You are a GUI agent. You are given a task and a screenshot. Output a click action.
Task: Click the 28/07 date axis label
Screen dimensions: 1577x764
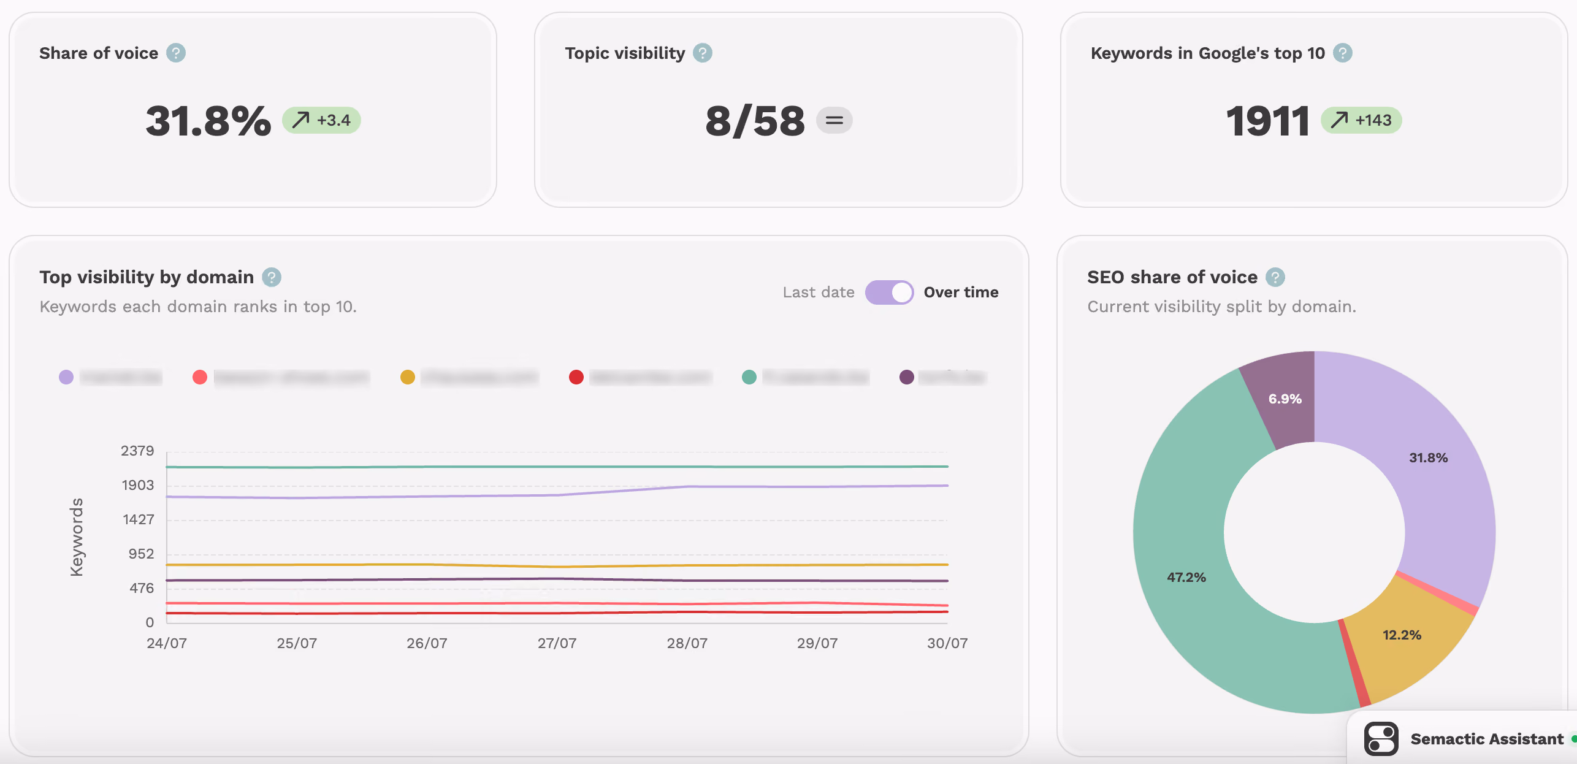pos(687,643)
